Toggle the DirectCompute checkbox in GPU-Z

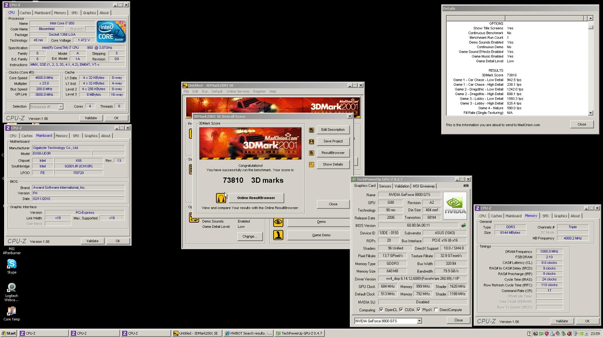[x=436, y=310]
